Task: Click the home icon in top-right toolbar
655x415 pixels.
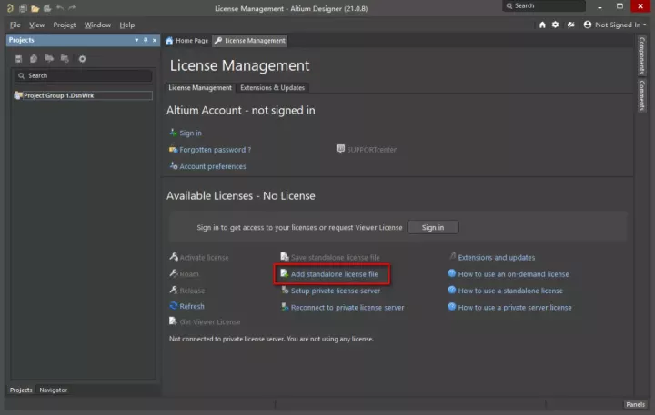Action: coord(543,25)
